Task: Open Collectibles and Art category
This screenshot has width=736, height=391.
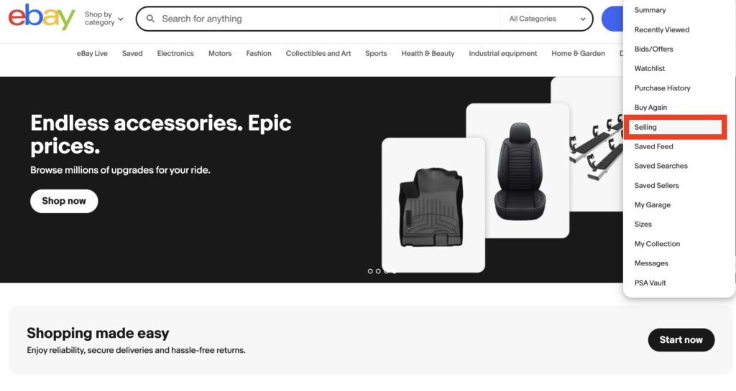Action: [318, 53]
